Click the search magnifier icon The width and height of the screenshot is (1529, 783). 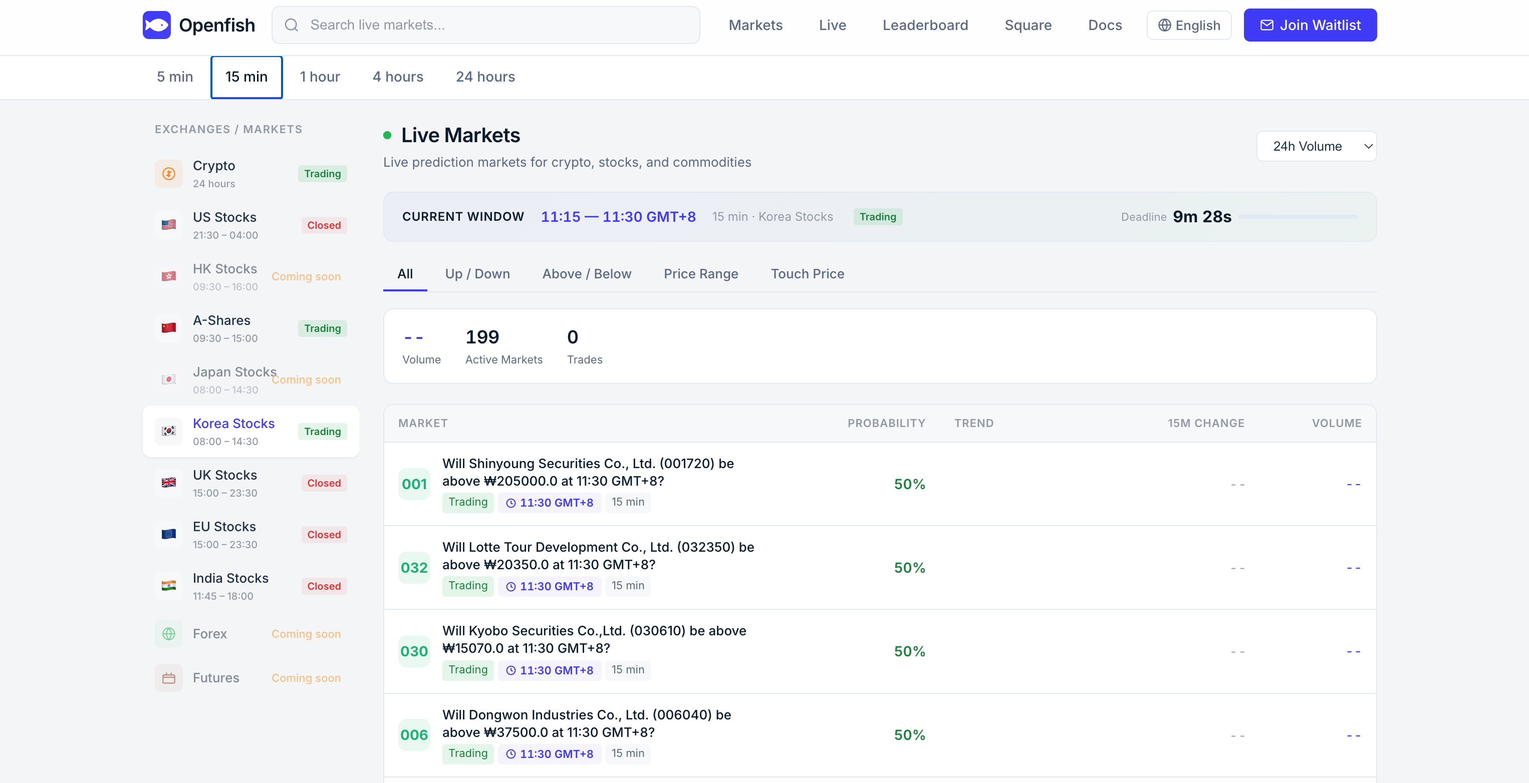(291, 25)
